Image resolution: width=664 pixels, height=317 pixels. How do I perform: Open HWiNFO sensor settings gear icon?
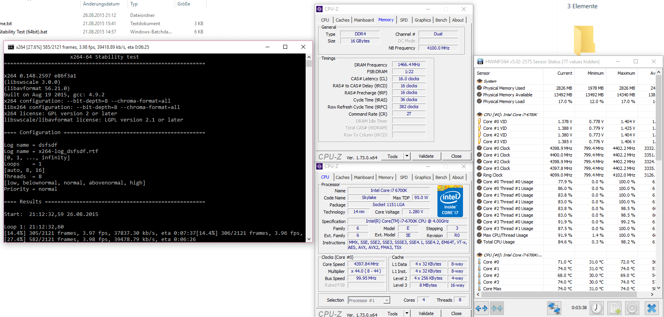(632, 308)
